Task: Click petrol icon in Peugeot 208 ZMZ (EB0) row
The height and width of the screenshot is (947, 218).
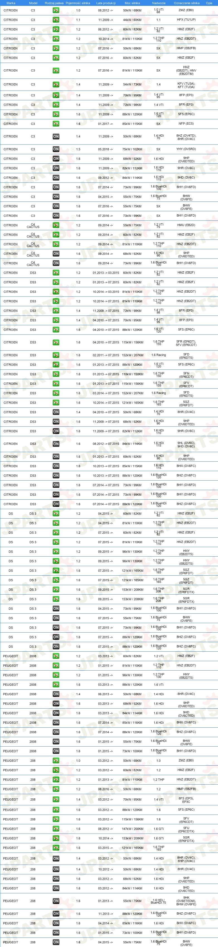Action: point(56,761)
